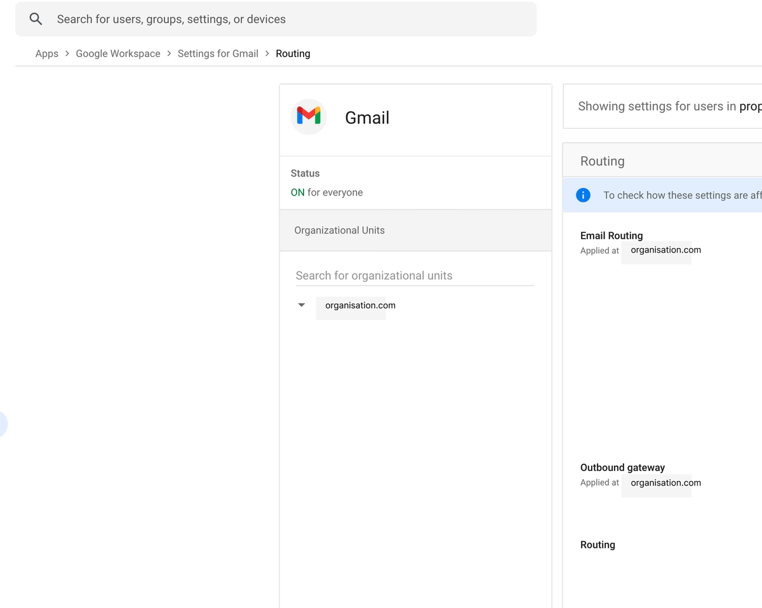Click the Organizational Units header
The height and width of the screenshot is (608, 762).
coord(415,230)
